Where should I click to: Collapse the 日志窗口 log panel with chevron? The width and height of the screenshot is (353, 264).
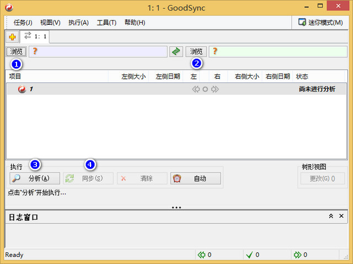331,217
